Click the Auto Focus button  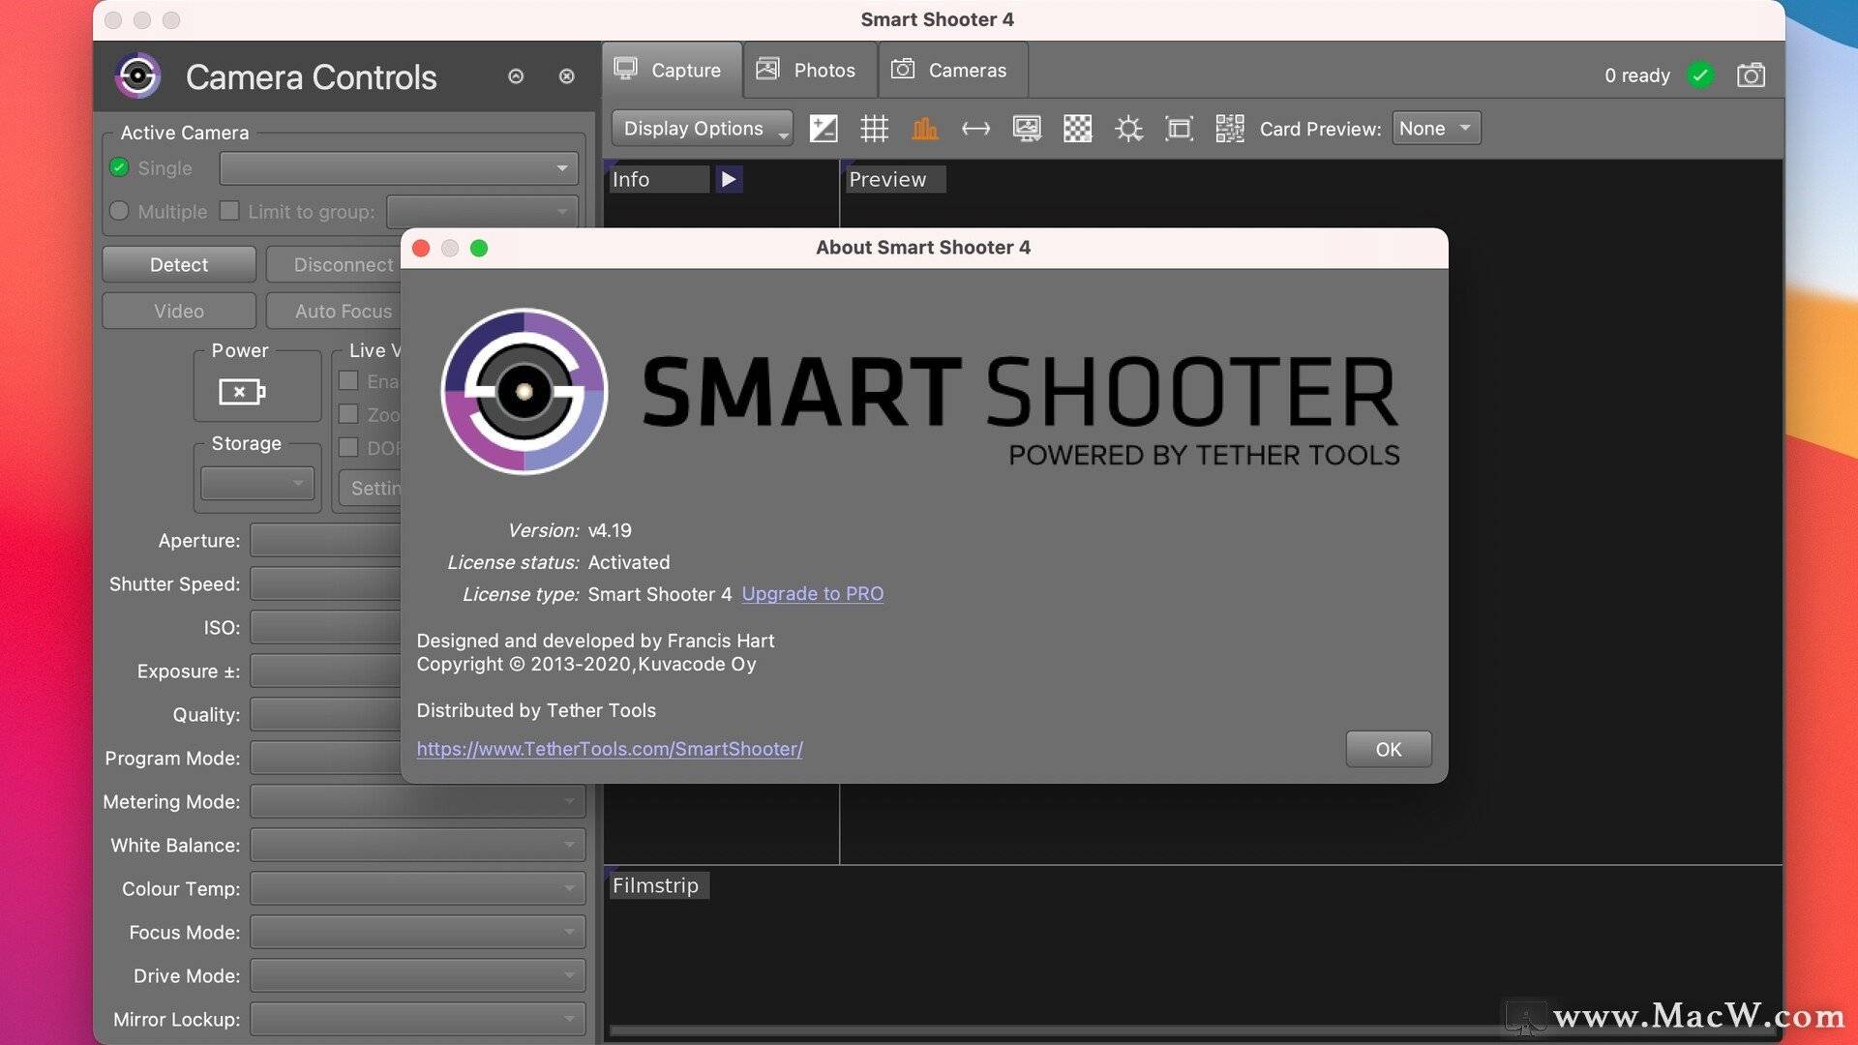coord(333,311)
